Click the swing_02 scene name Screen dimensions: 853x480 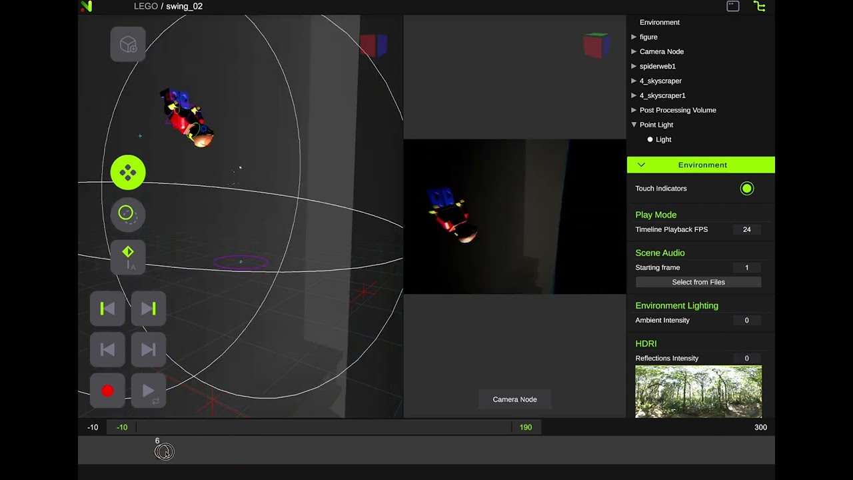click(x=185, y=6)
